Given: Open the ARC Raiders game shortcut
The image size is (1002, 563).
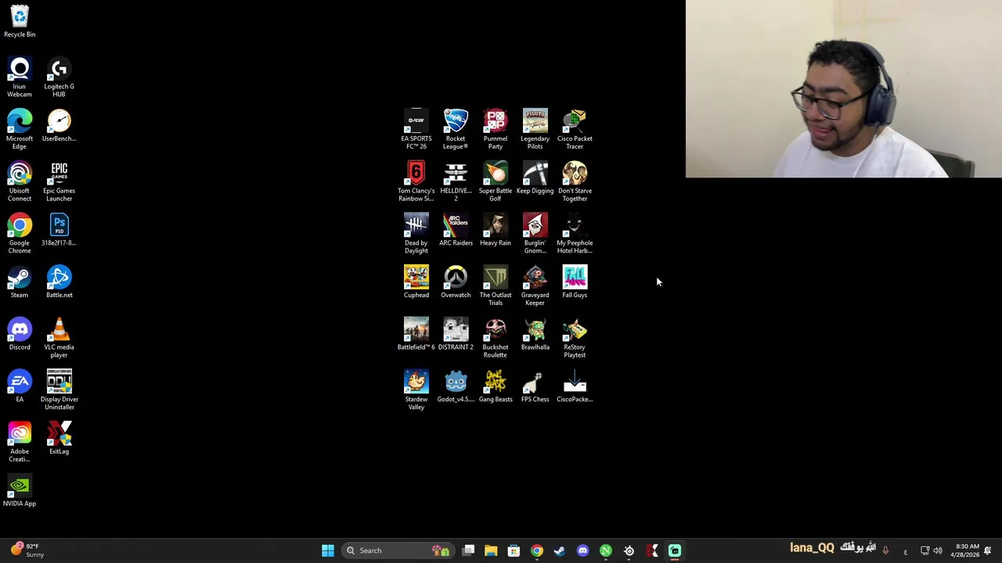Looking at the screenshot, I should (x=456, y=230).
